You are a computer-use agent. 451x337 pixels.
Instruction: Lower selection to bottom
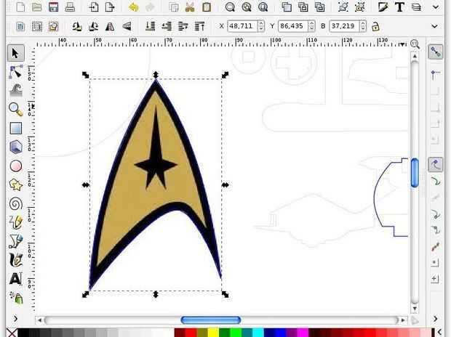click(150, 26)
